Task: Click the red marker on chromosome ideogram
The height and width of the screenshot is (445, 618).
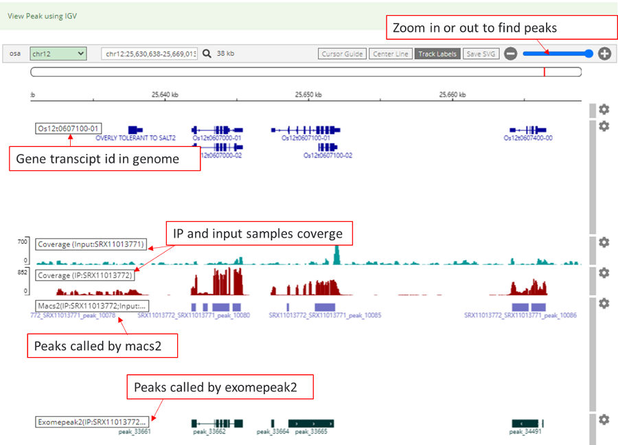Action: click(545, 72)
